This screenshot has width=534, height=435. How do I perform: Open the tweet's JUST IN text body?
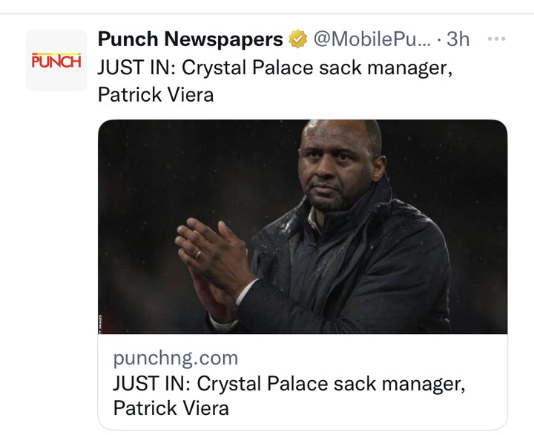[275, 81]
